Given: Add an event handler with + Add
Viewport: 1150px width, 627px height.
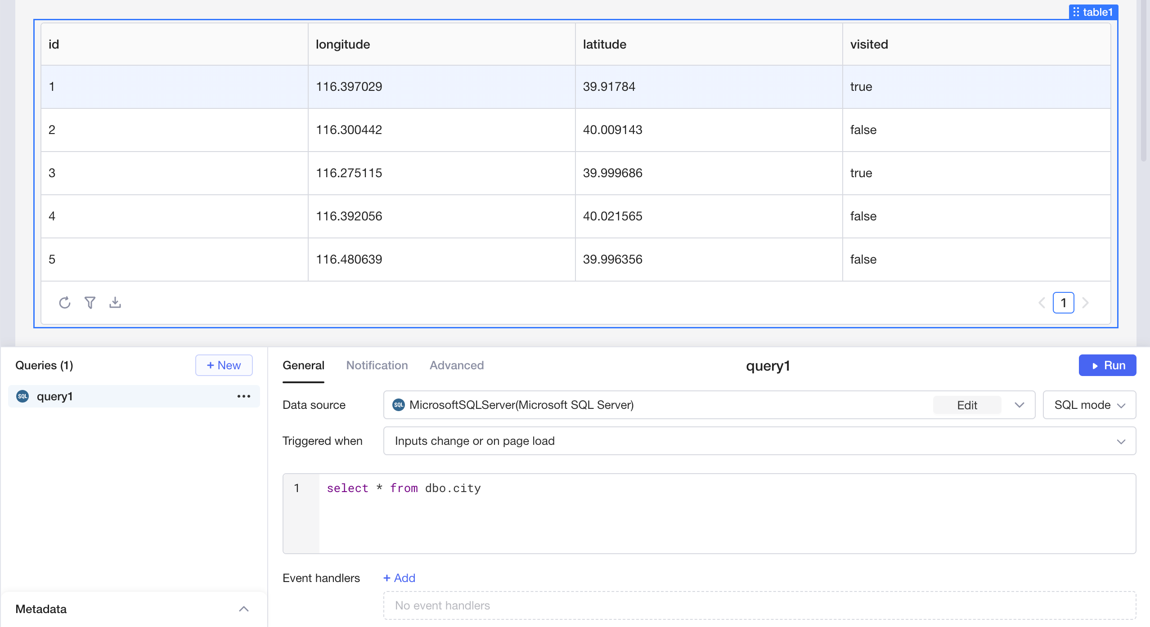Looking at the screenshot, I should (399, 578).
